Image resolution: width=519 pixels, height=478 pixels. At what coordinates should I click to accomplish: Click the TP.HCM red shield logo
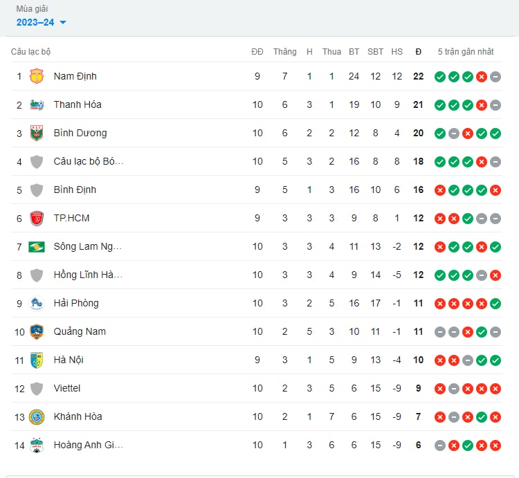coord(37,219)
